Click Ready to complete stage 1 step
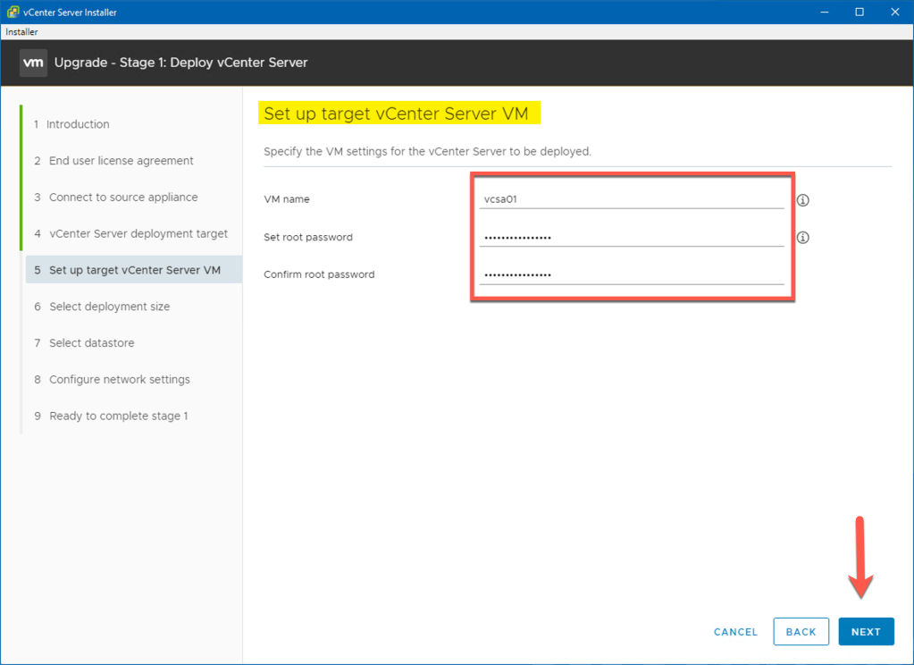The height and width of the screenshot is (665, 914). pos(118,417)
